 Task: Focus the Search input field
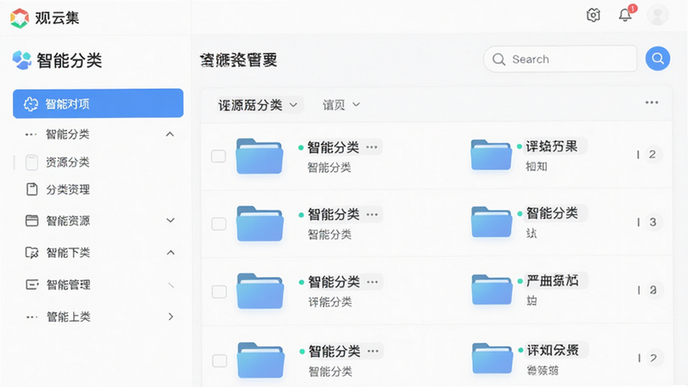(x=560, y=58)
